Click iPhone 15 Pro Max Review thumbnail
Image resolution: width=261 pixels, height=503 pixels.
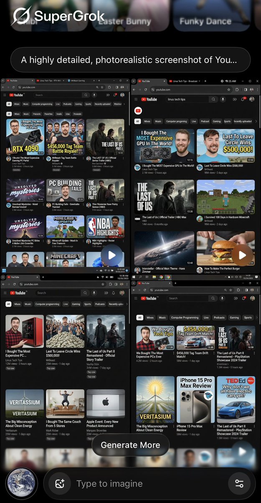coord(196,400)
